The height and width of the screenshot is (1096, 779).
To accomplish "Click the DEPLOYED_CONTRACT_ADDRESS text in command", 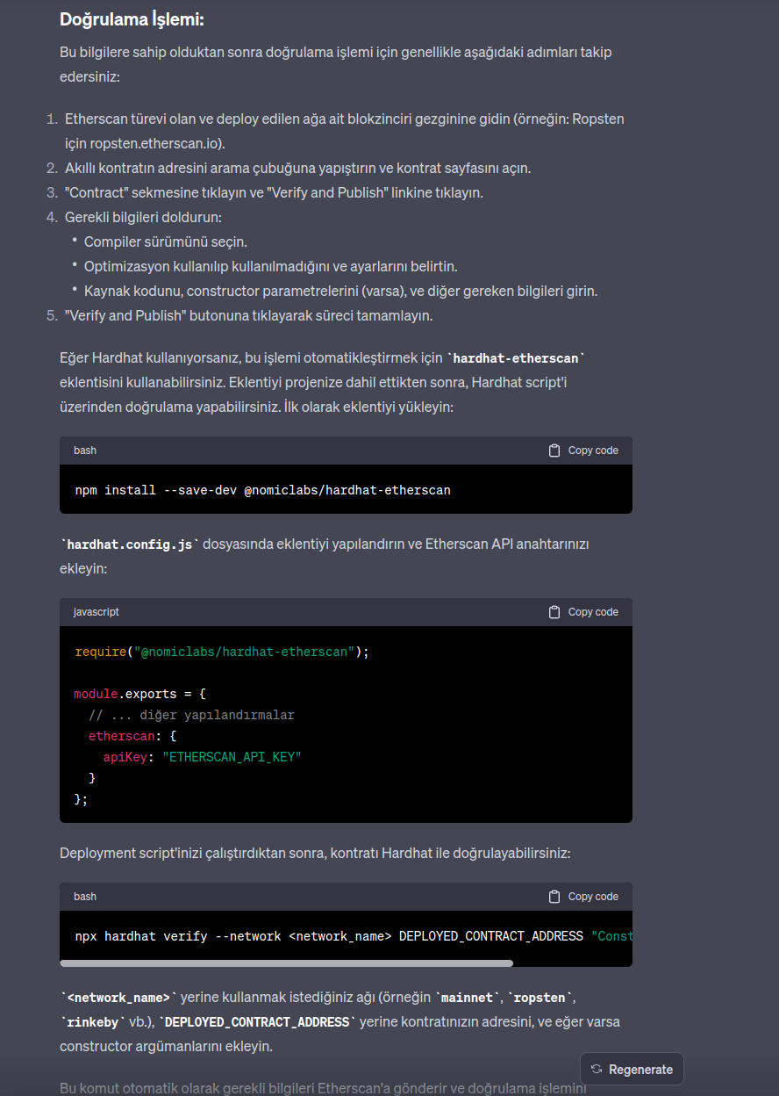I will [x=491, y=936].
